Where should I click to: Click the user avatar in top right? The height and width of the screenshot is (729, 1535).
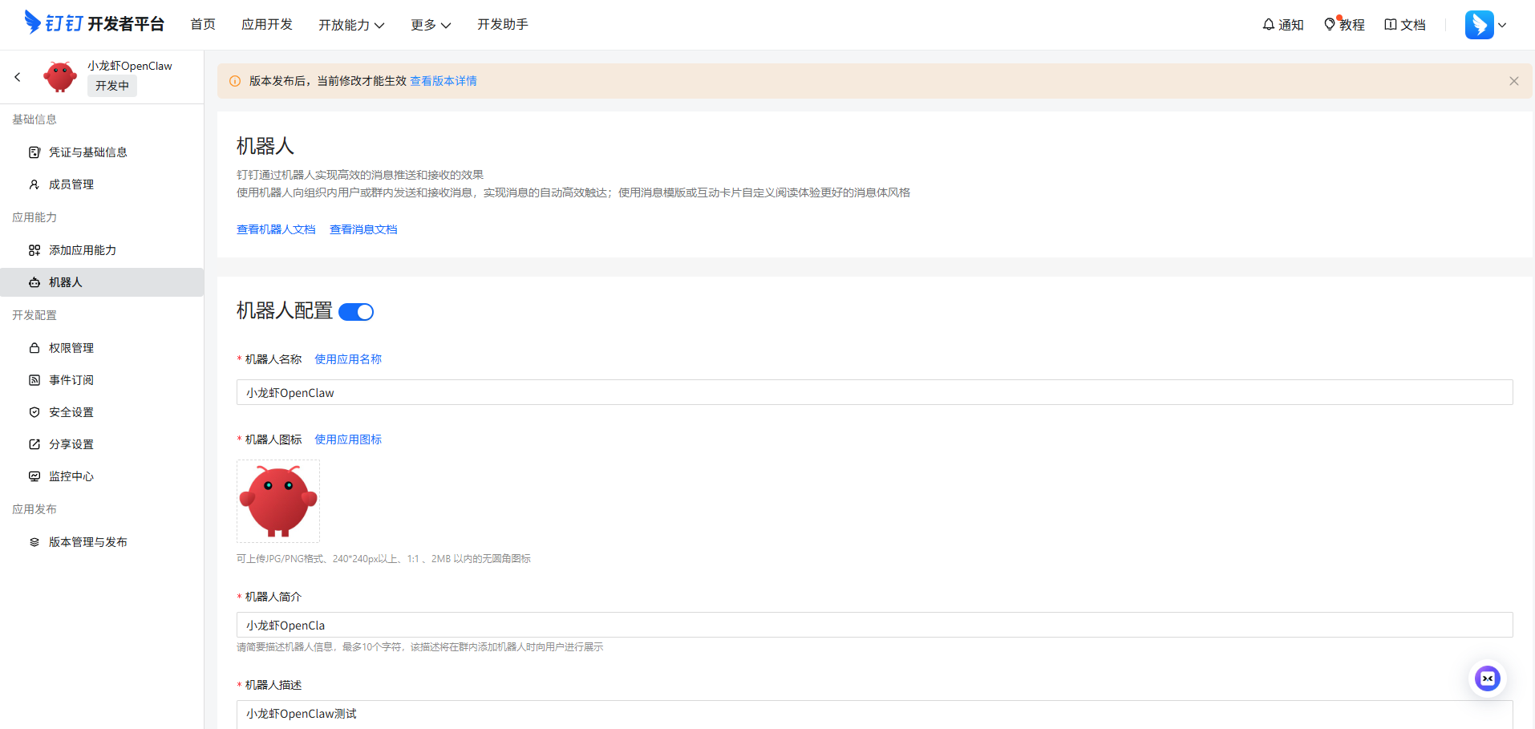click(x=1479, y=25)
